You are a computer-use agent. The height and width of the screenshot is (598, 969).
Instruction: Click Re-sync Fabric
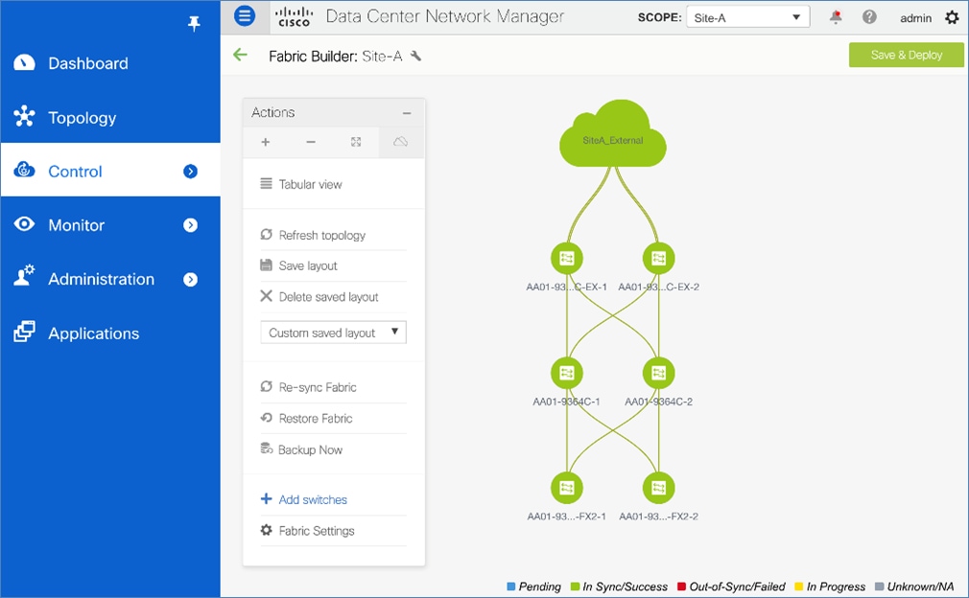308,387
